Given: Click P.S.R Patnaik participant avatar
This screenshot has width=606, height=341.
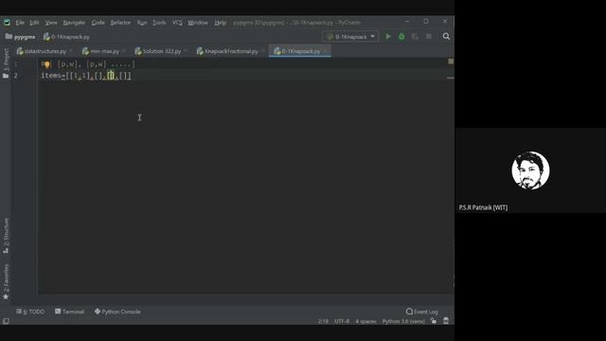Looking at the screenshot, I should [x=530, y=170].
